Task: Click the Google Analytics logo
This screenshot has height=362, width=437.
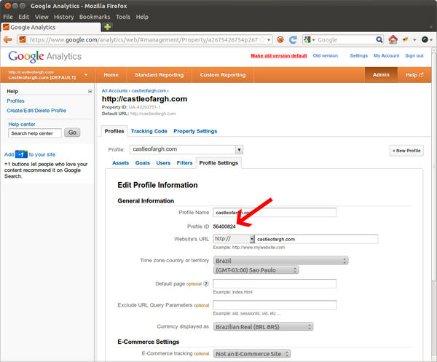Action: click(45, 57)
